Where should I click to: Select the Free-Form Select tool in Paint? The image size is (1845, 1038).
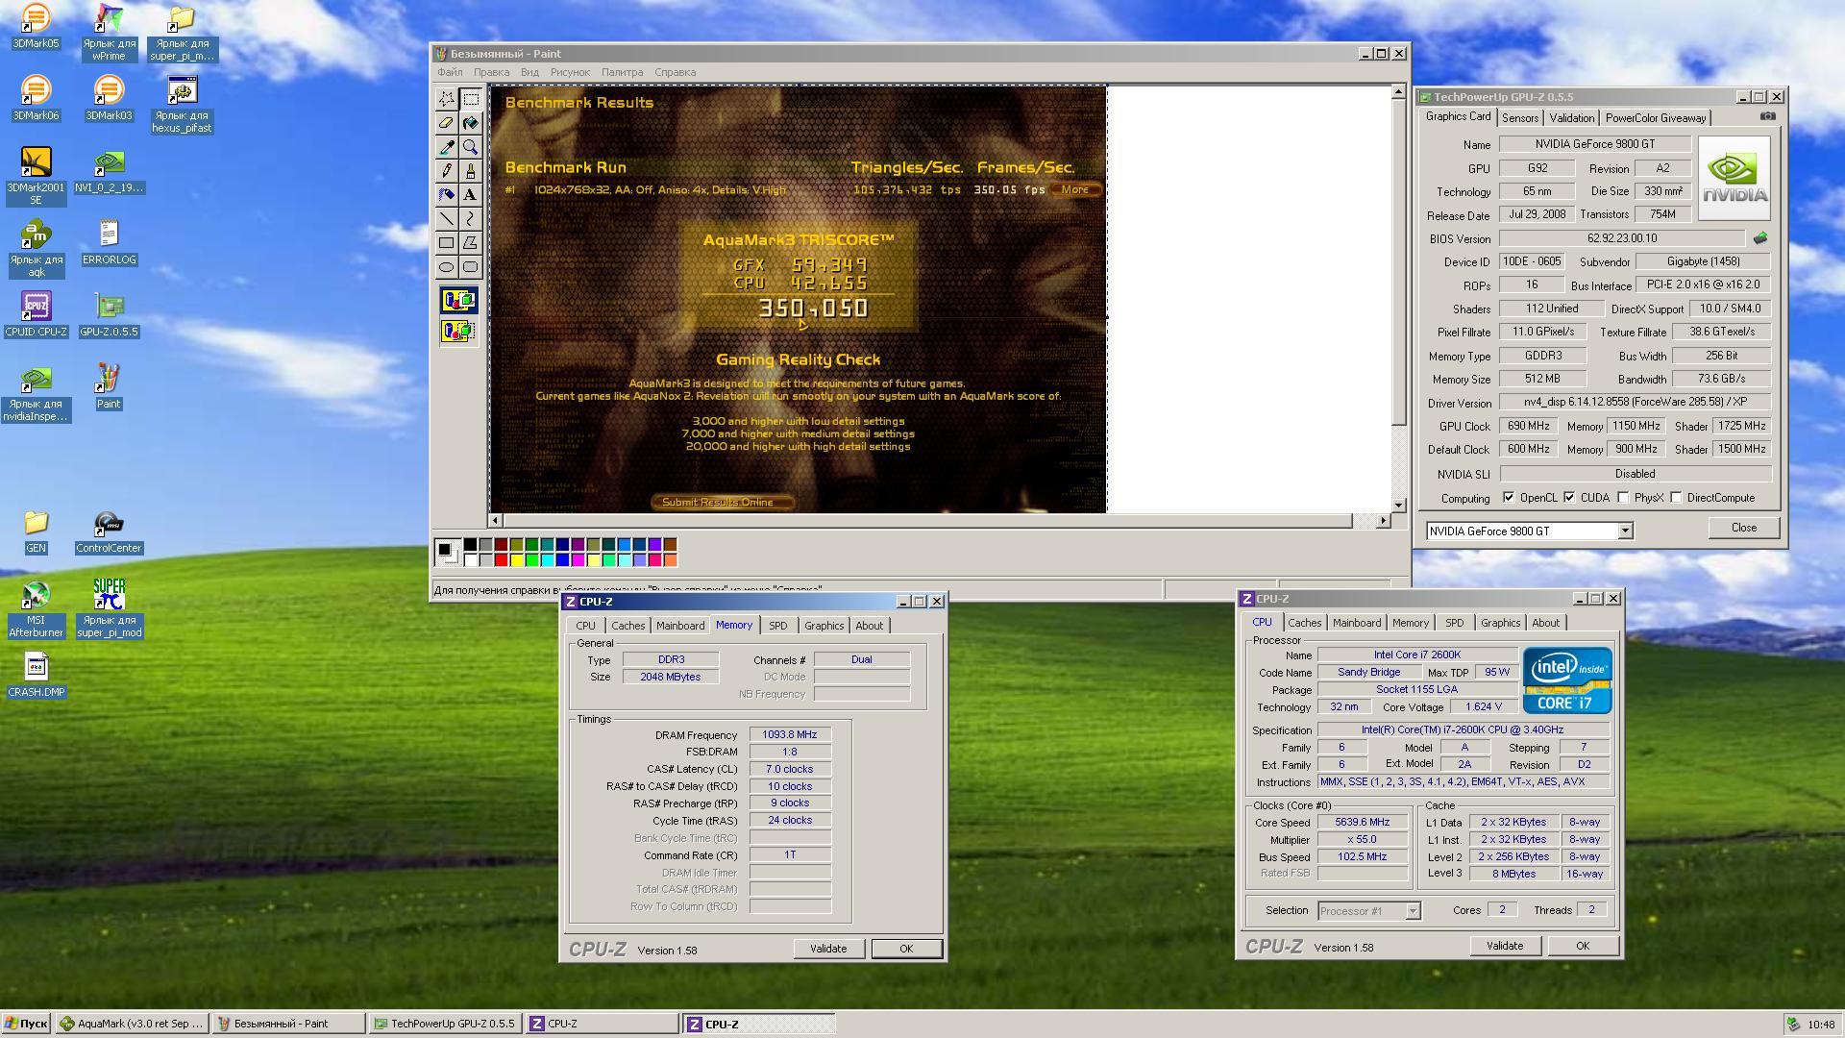click(x=447, y=98)
